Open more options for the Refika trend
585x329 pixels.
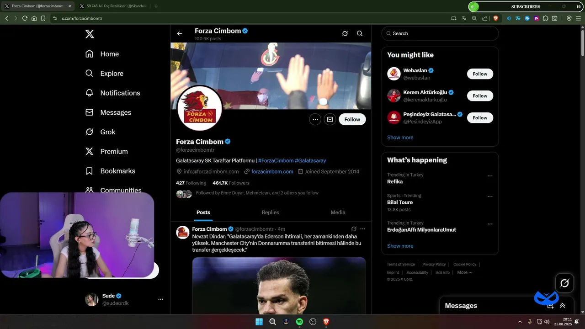(490, 176)
